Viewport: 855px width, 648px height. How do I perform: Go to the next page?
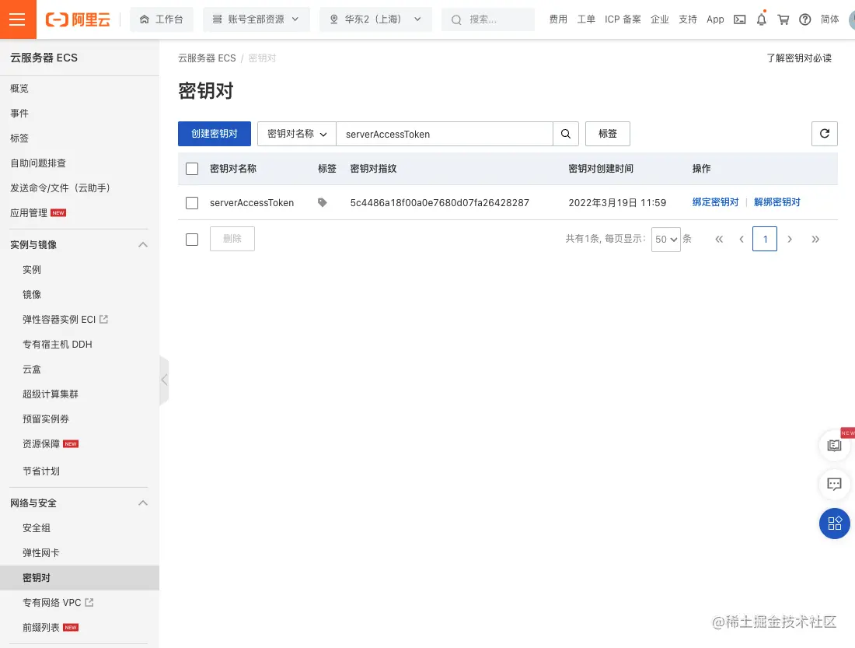[789, 239]
